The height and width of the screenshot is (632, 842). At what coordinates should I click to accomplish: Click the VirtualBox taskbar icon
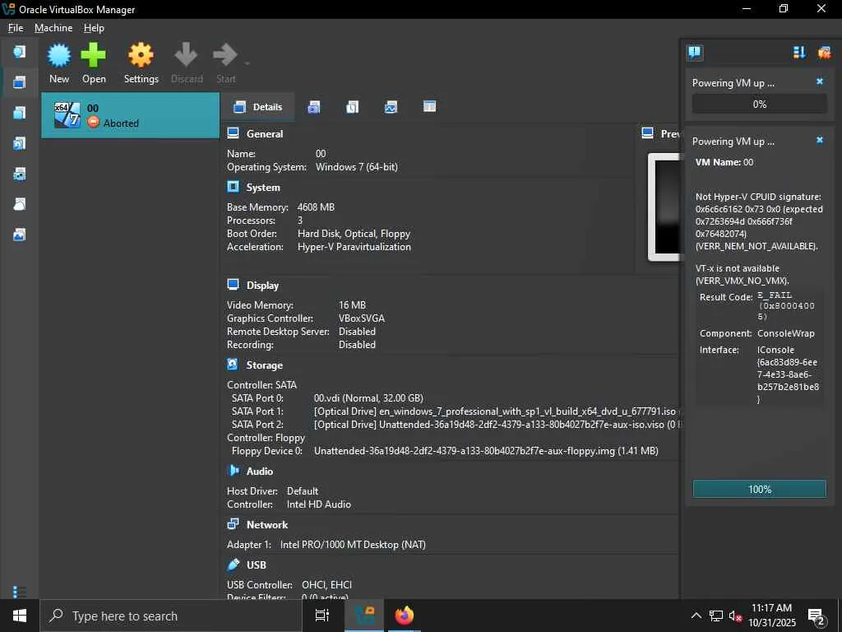[364, 616]
